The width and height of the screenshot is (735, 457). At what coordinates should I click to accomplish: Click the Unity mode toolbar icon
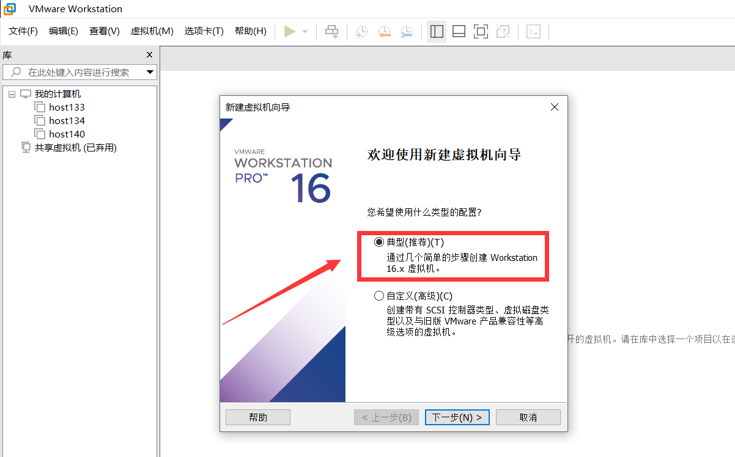pyautogui.click(x=503, y=31)
